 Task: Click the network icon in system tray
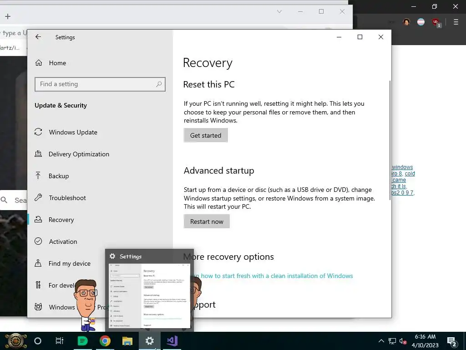[392, 341]
